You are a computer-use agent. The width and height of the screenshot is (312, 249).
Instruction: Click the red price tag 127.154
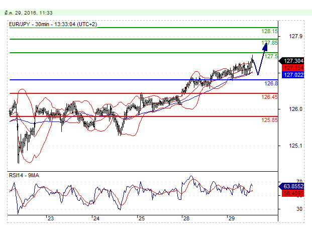[x=293, y=68]
